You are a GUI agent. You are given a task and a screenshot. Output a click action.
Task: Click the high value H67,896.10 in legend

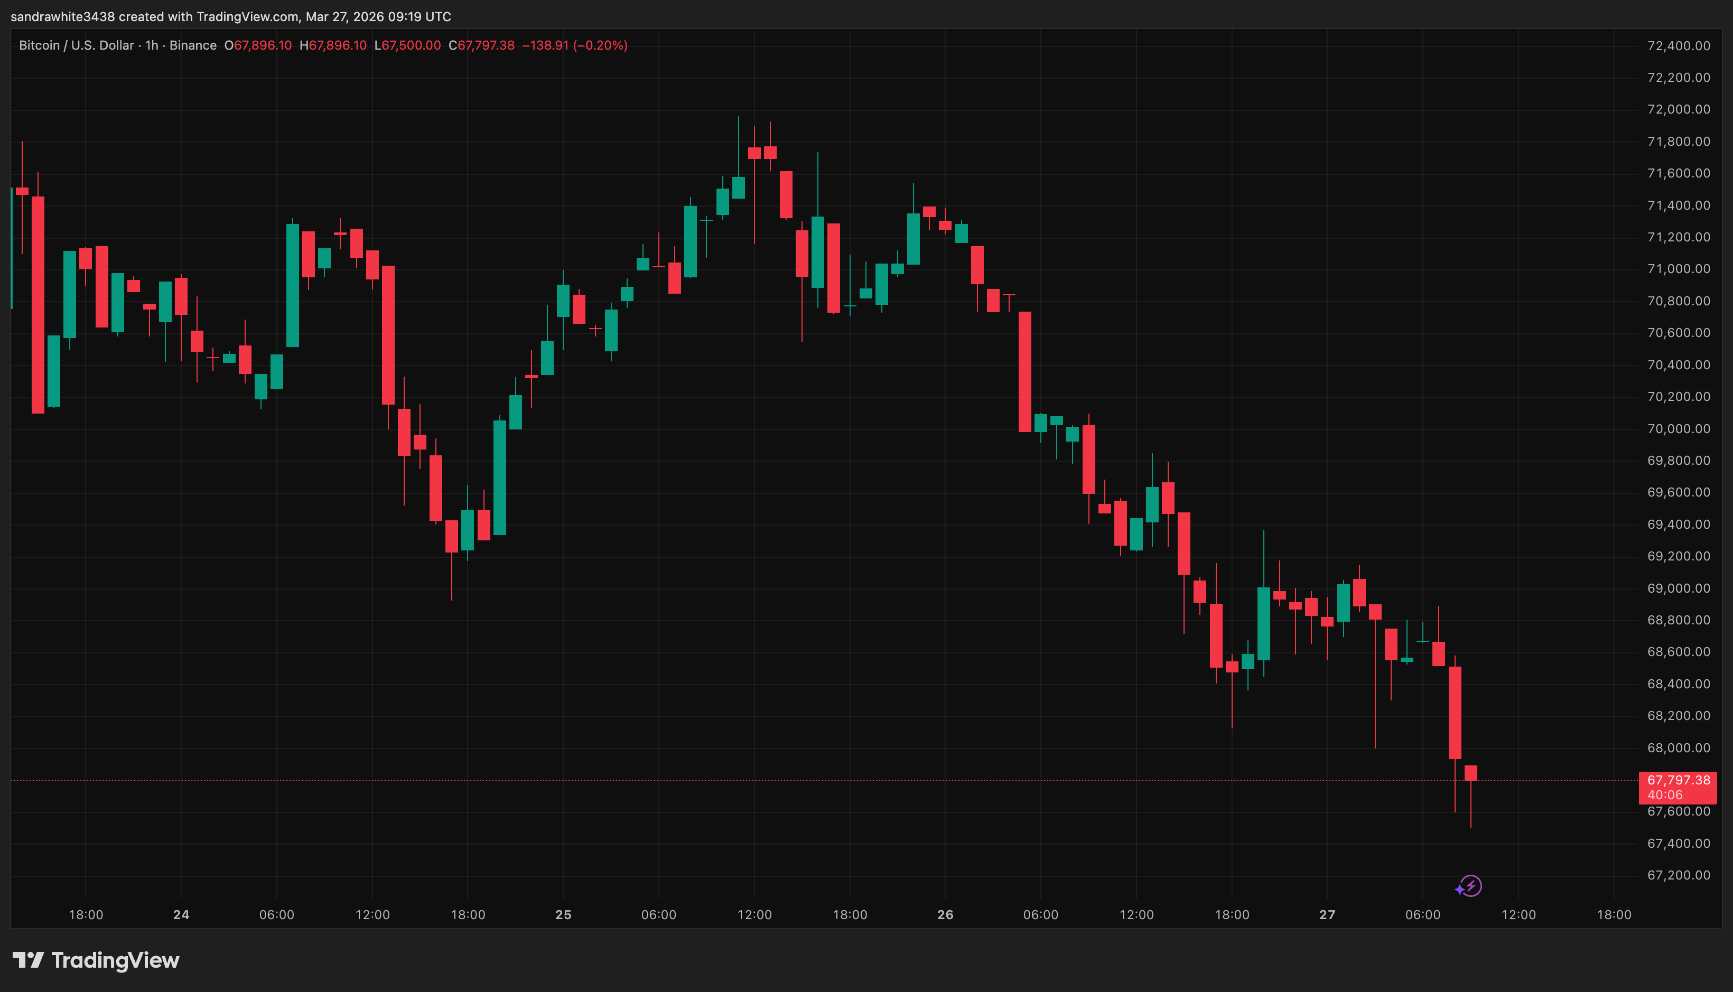333,45
